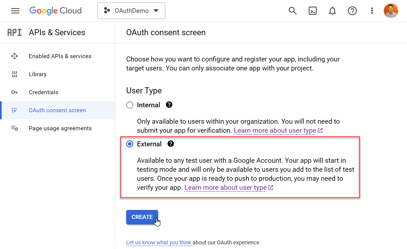The width and height of the screenshot is (407, 249).
Task: Click the External radio label text
Action: pyautogui.click(x=149, y=144)
